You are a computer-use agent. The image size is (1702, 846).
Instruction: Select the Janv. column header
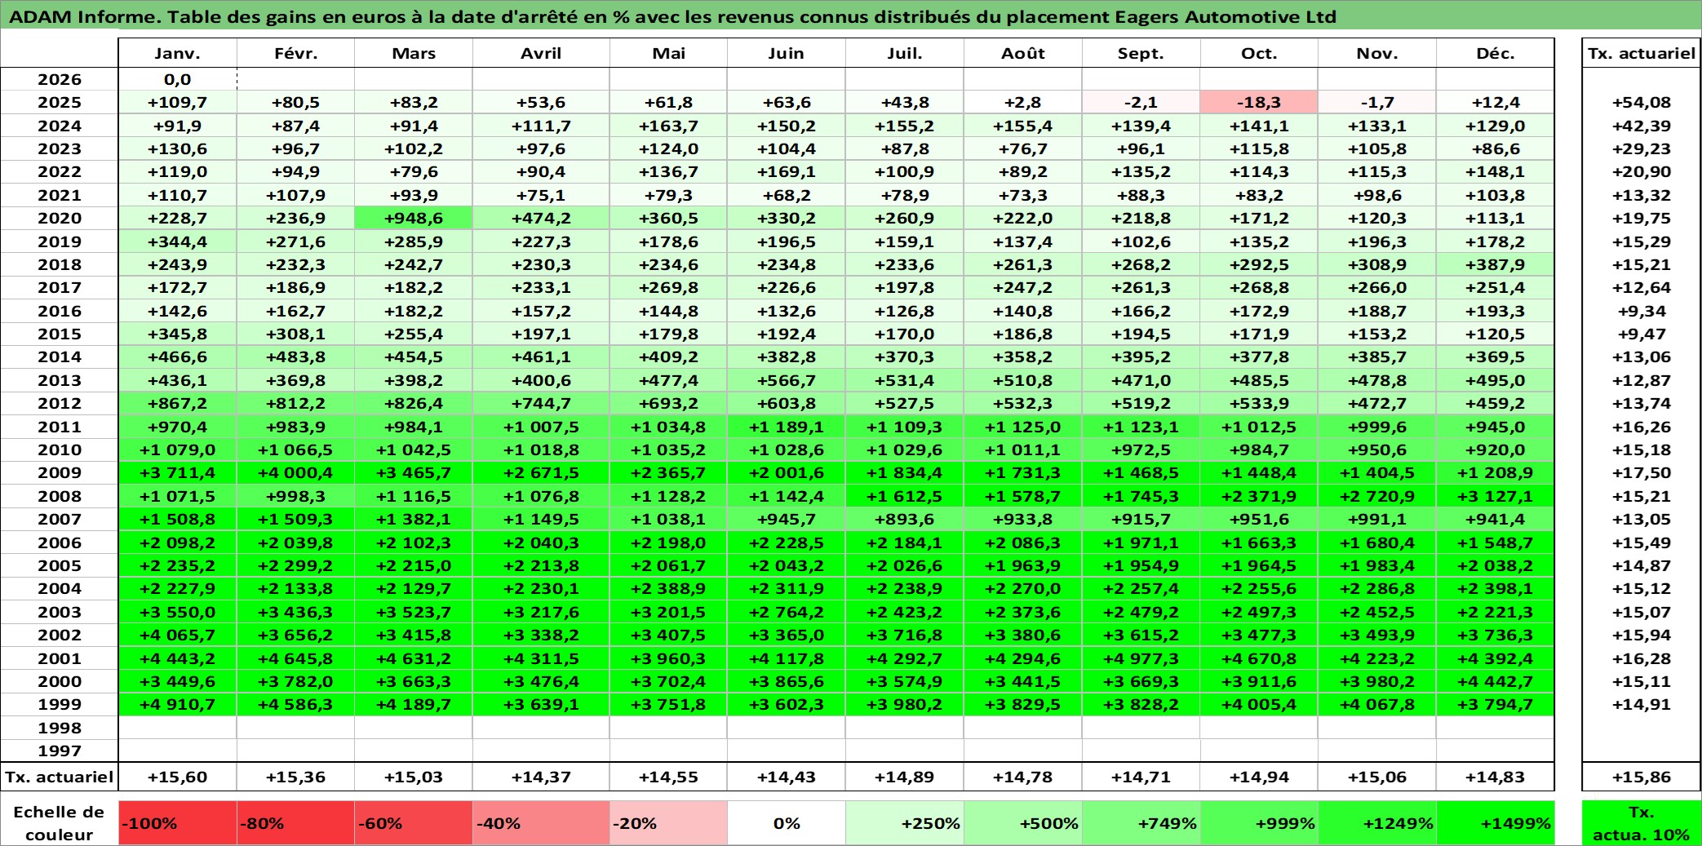pos(178,53)
